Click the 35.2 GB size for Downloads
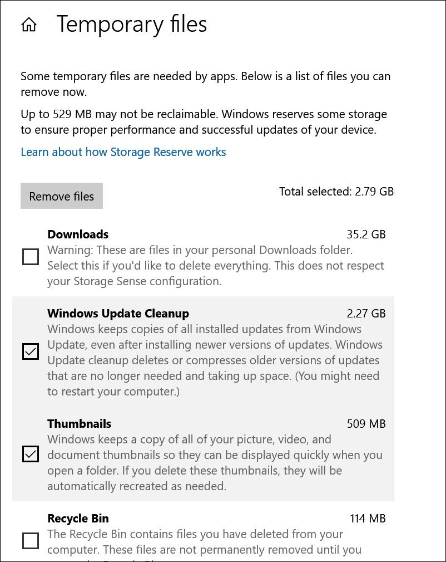Viewport: 446px width, 562px height. click(368, 234)
